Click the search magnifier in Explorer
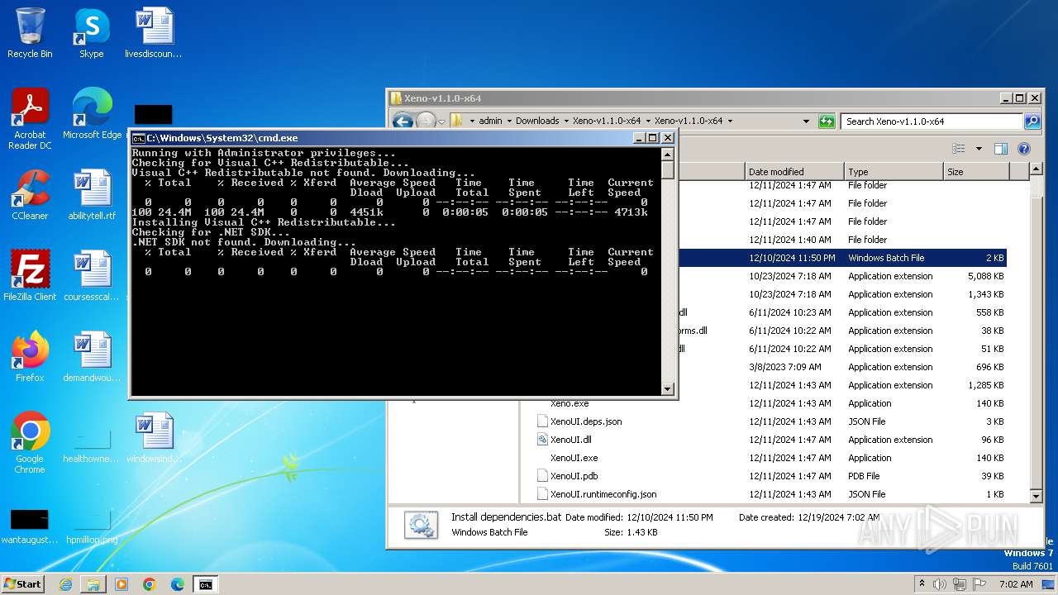The image size is (1058, 595). click(x=1032, y=121)
